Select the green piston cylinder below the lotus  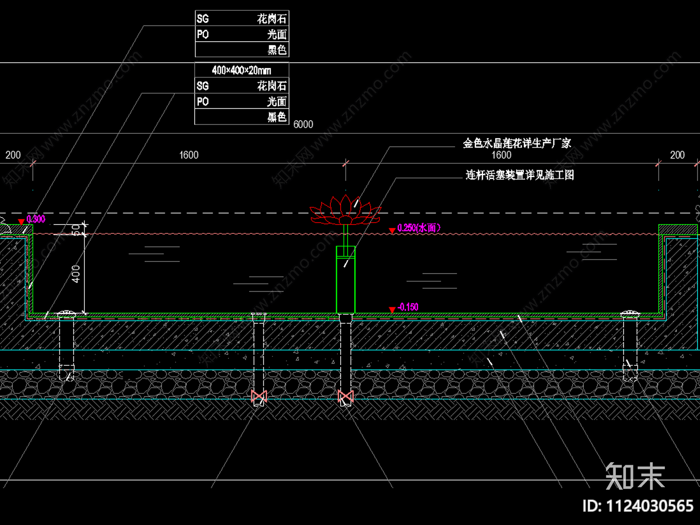pos(346,279)
